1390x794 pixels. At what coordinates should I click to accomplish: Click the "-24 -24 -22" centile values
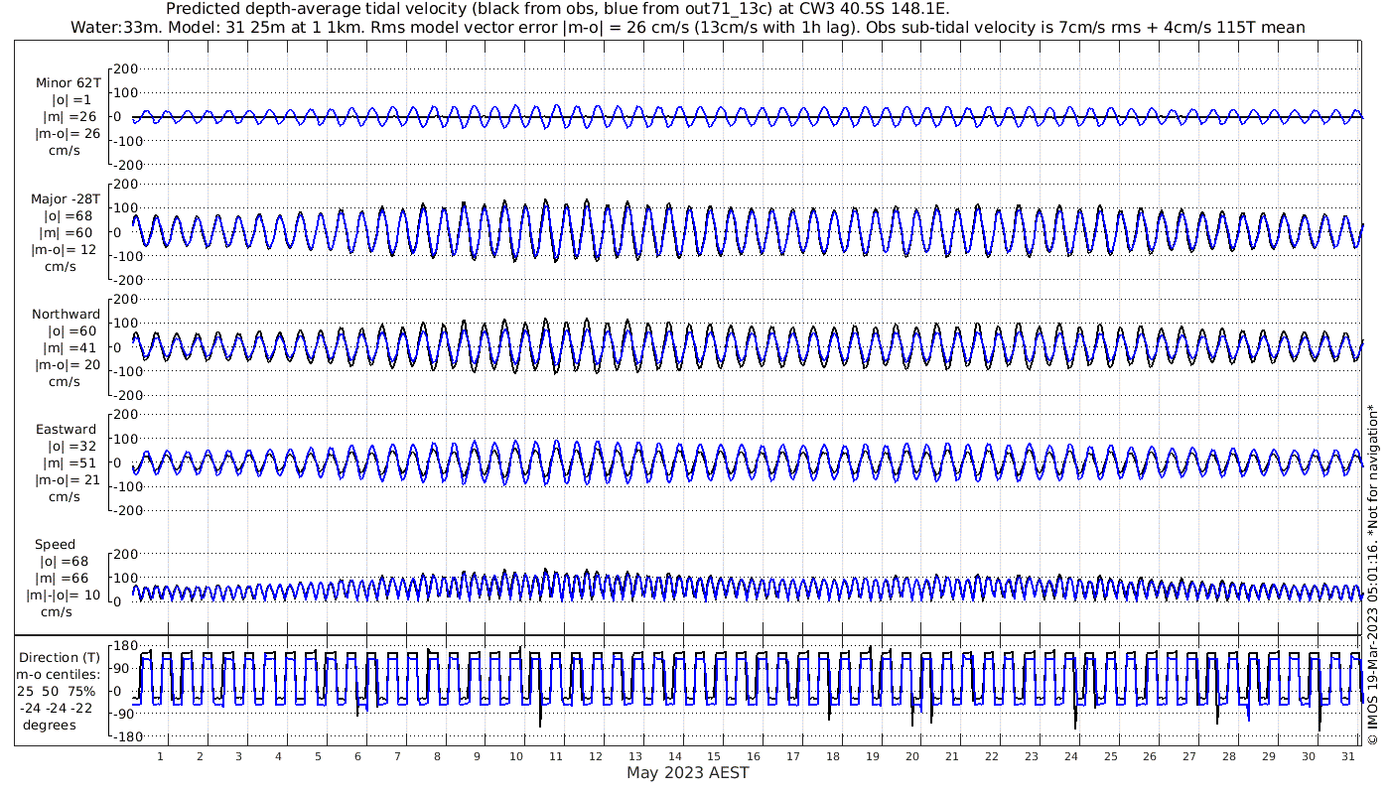tap(57, 709)
